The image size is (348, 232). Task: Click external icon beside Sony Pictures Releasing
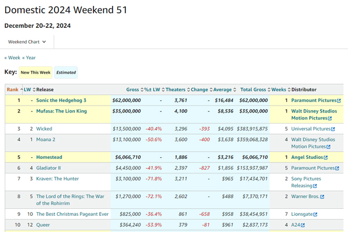click(315, 186)
